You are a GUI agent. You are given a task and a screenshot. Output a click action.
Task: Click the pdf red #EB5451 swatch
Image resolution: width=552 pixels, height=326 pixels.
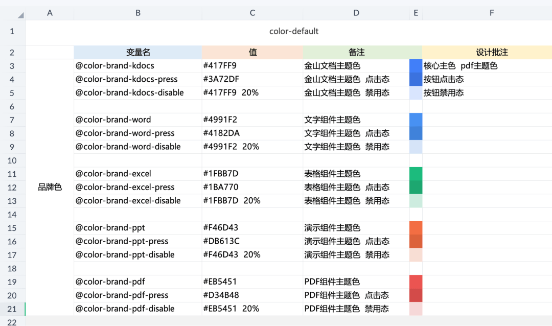click(416, 282)
